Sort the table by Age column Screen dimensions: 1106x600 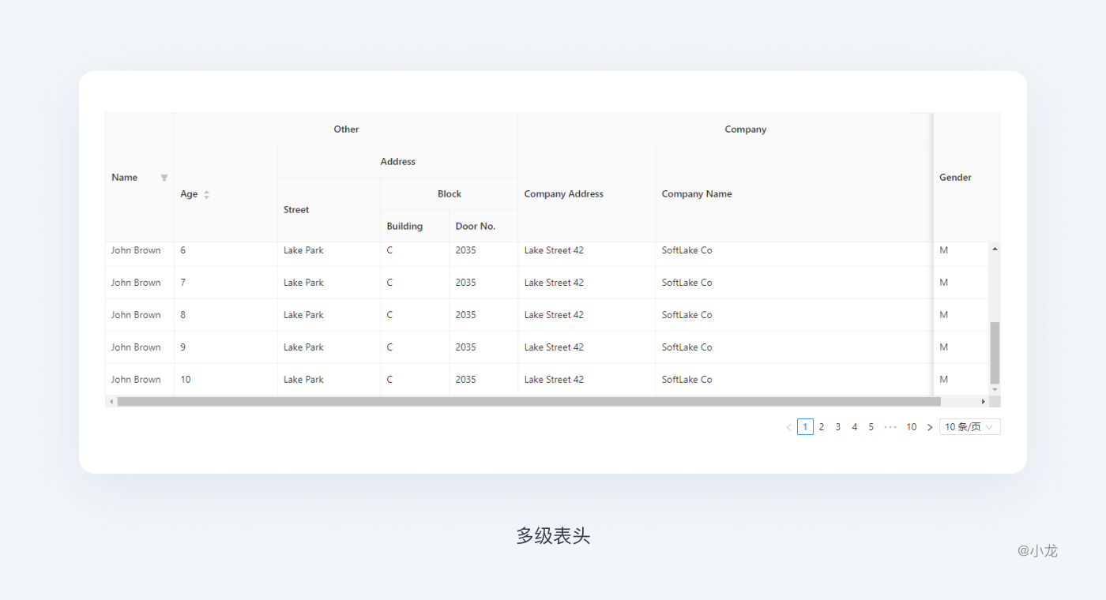pyautogui.click(x=206, y=194)
